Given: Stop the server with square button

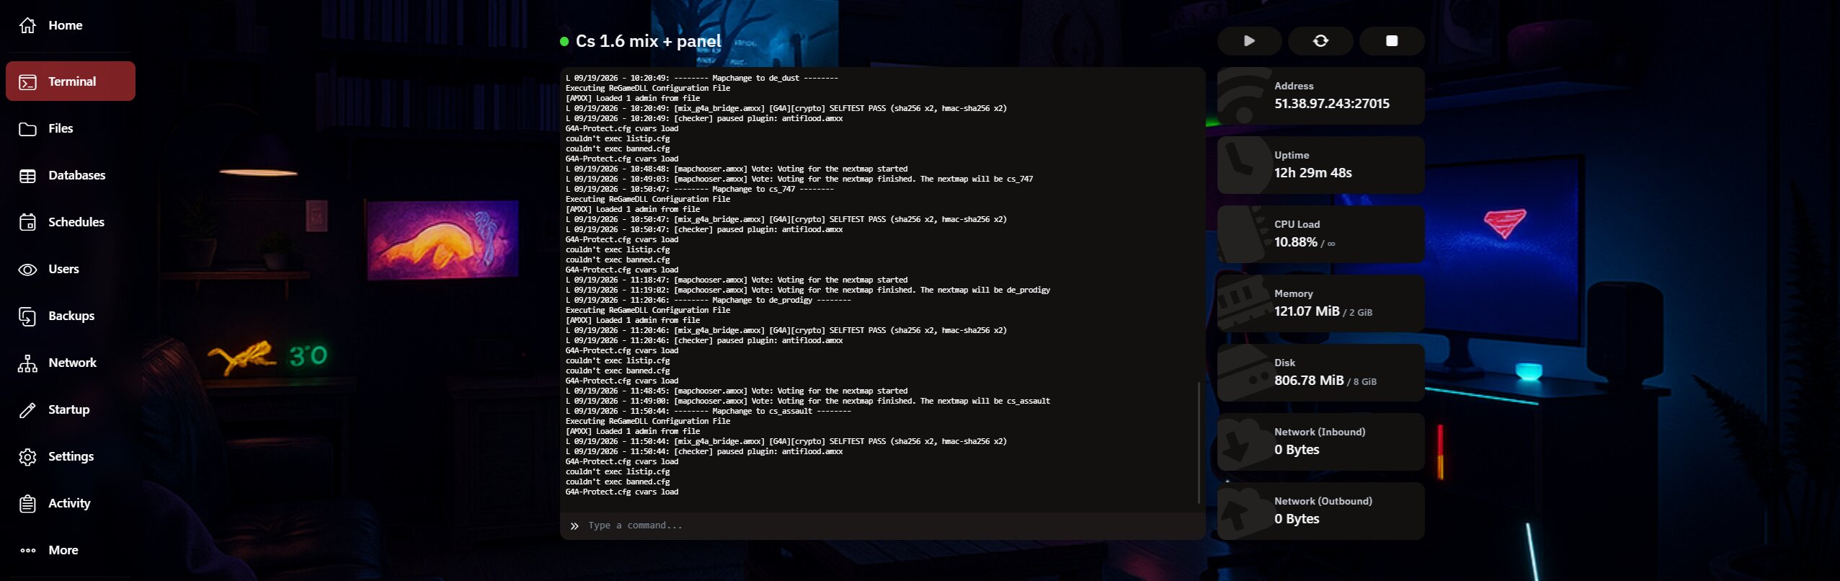Looking at the screenshot, I should coord(1392,41).
